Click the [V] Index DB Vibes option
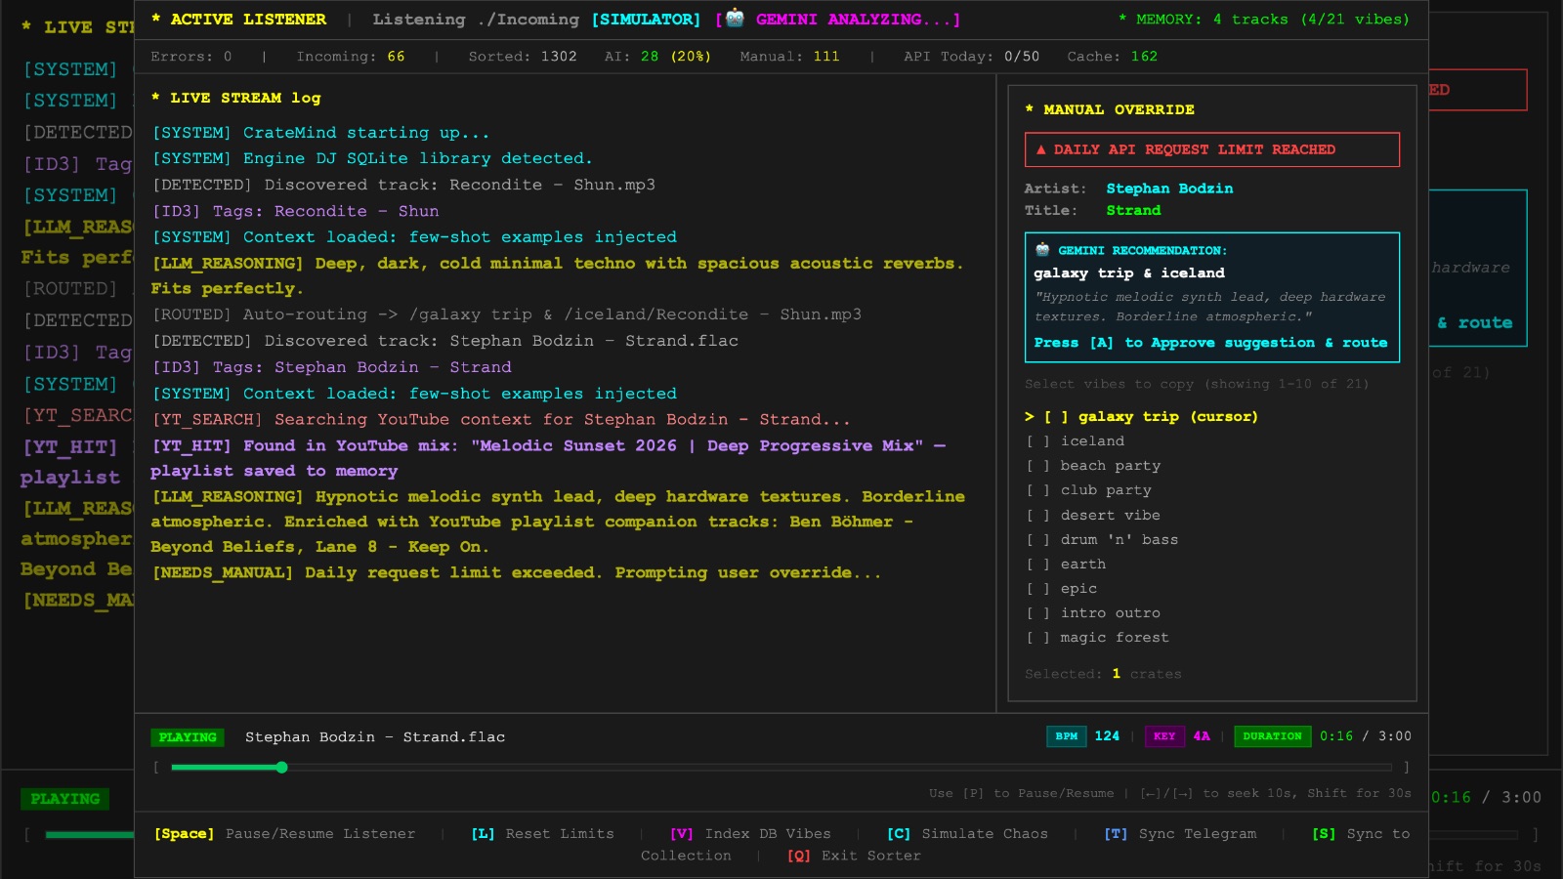This screenshot has width=1563, height=879. pos(750,834)
